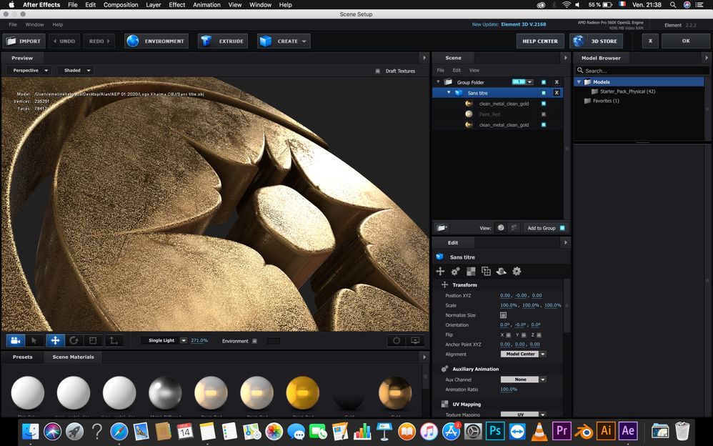Click the Model Browser search field

(642, 71)
